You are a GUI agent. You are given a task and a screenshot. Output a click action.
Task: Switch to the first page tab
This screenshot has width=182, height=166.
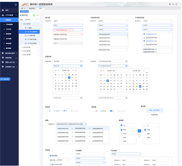[22, 8]
